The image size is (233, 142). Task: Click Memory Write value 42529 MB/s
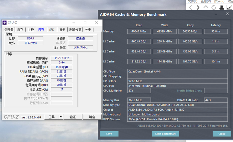(165, 31)
